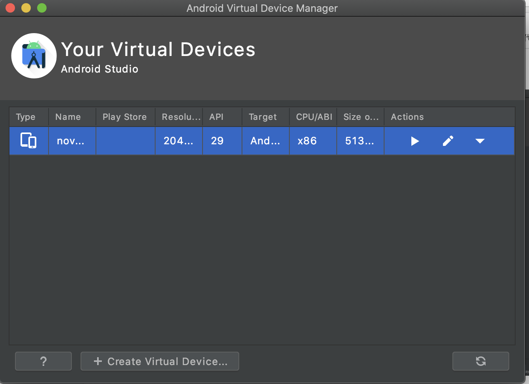This screenshot has height=384, width=529.
Task: Select the x86 CPU/ABI cell
Action: (313, 141)
